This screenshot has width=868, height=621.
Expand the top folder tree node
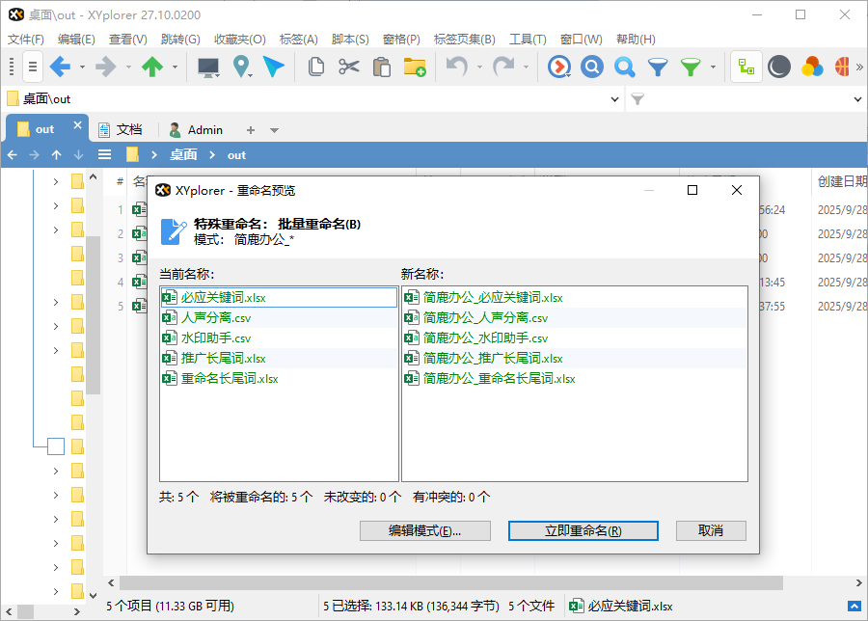[x=55, y=181]
